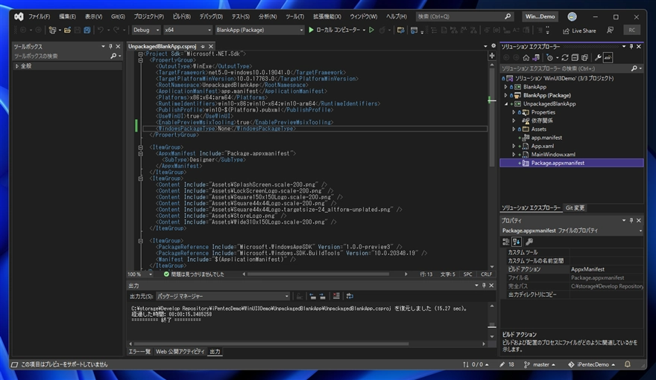Screen dimensions: 656x380
Task: Click the Start Without Debugging outline arrow
Action: coord(371,30)
